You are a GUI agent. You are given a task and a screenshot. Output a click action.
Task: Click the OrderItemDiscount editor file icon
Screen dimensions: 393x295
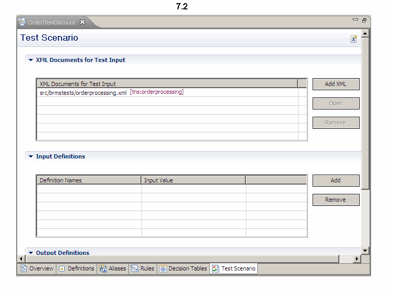22,22
